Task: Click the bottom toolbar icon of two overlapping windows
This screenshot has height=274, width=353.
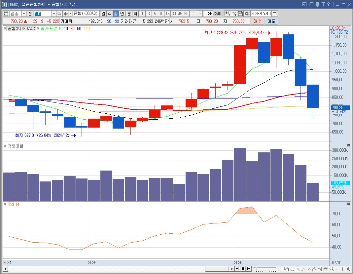Action: tap(287, 269)
